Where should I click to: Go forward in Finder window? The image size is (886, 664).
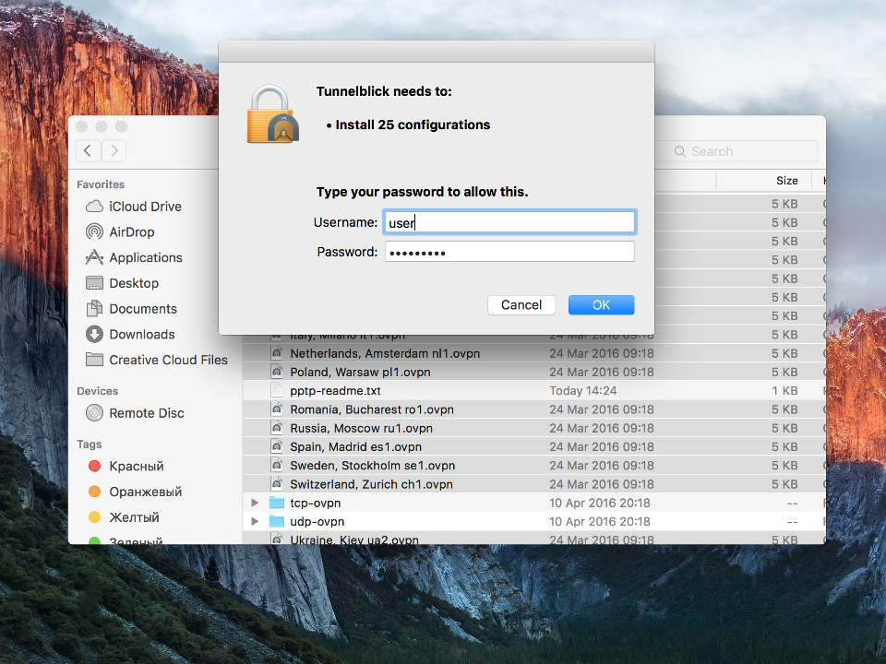click(x=114, y=150)
